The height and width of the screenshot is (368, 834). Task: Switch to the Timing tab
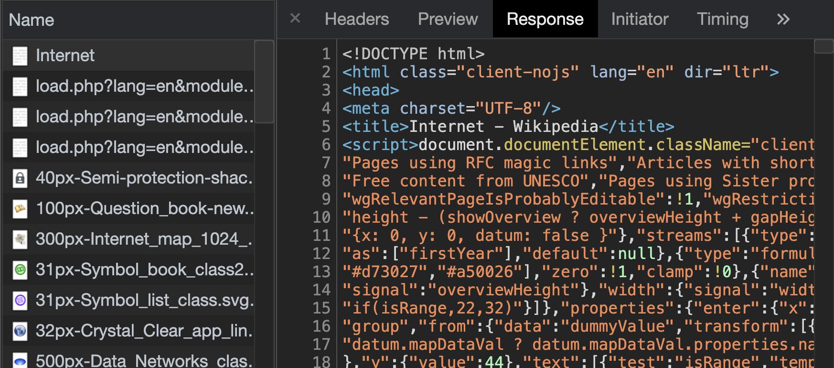(723, 19)
